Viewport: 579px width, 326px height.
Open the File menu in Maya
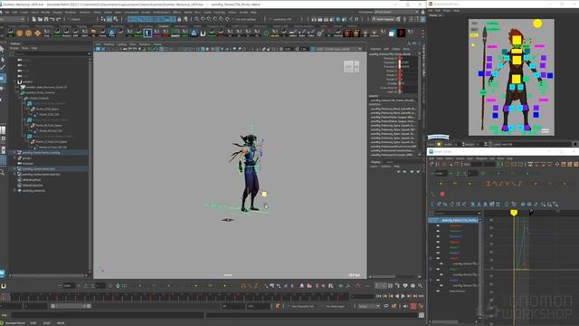[x=7, y=12]
